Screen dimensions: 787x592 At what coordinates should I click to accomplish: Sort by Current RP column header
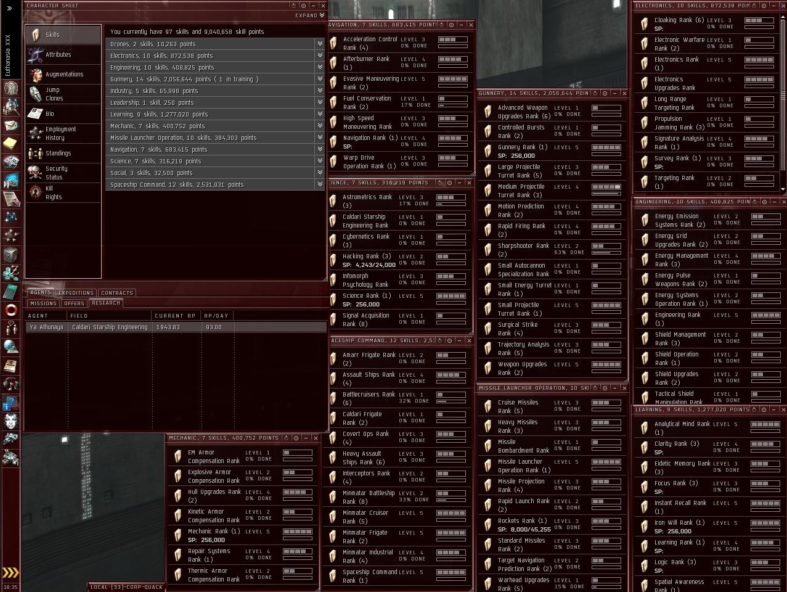click(x=176, y=316)
